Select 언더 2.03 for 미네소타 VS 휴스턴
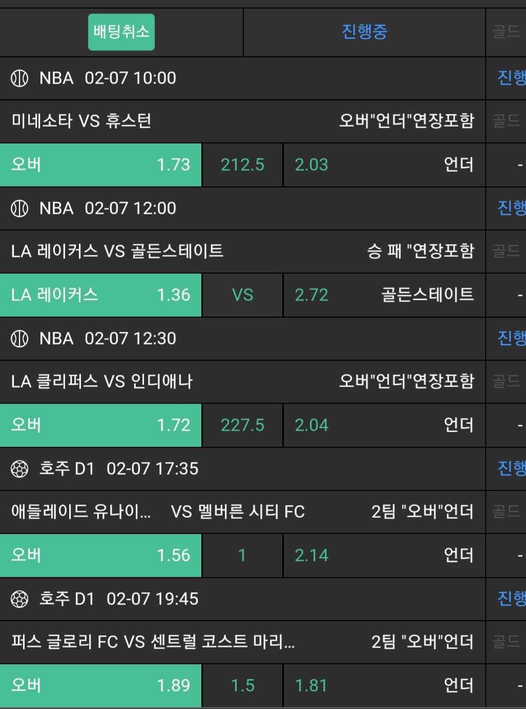526x709 pixels. [384, 165]
